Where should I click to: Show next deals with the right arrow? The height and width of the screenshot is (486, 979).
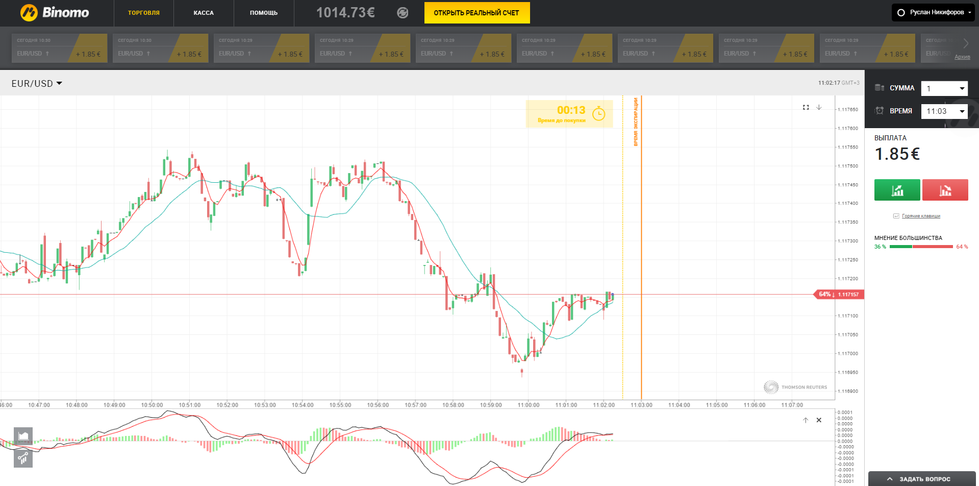tap(965, 44)
